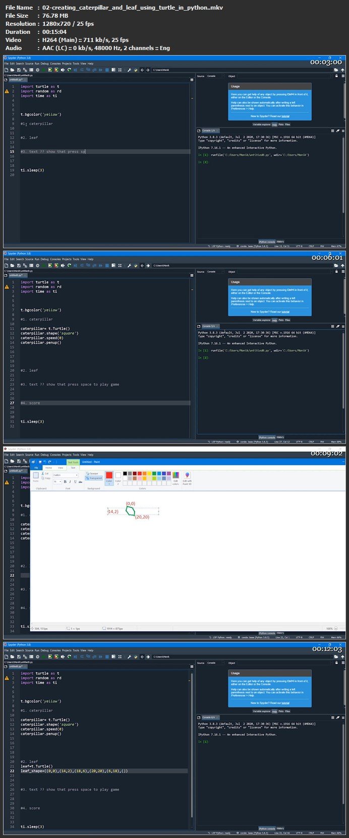Screen dimensions: 349x838
Task: Open the Run menu in the 06:01 frame
Action: 37,259
